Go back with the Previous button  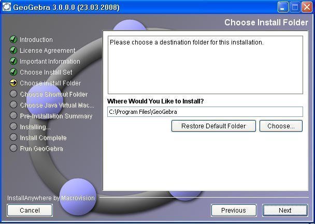pyautogui.click(x=234, y=211)
